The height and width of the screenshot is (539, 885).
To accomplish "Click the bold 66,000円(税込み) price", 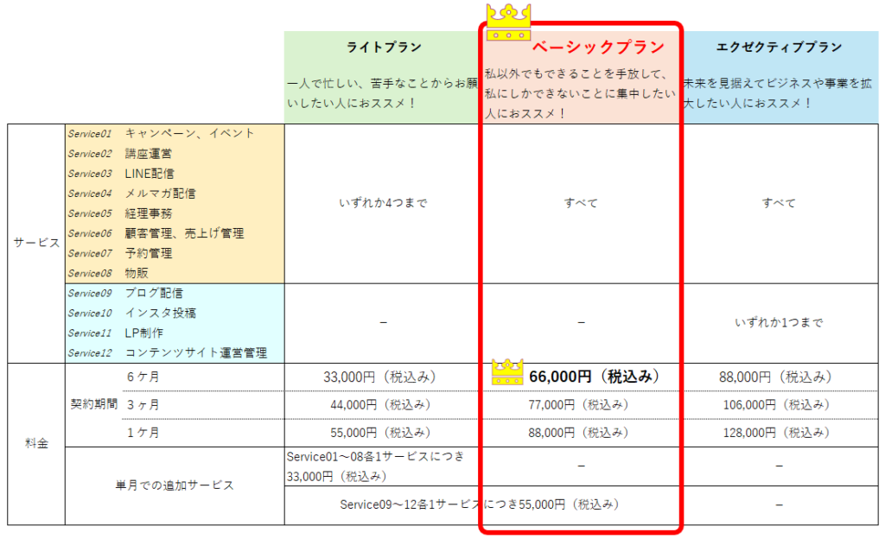I will (595, 377).
